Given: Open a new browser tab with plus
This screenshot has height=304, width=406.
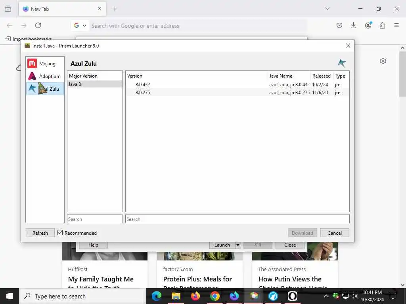Looking at the screenshot, I should pyautogui.click(x=115, y=9).
